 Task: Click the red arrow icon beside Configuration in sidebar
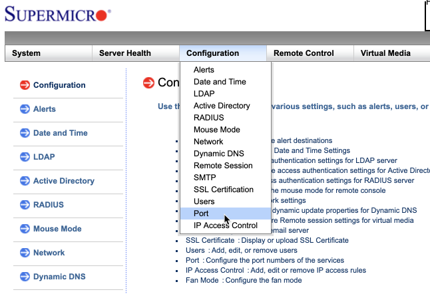(x=25, y=85)
